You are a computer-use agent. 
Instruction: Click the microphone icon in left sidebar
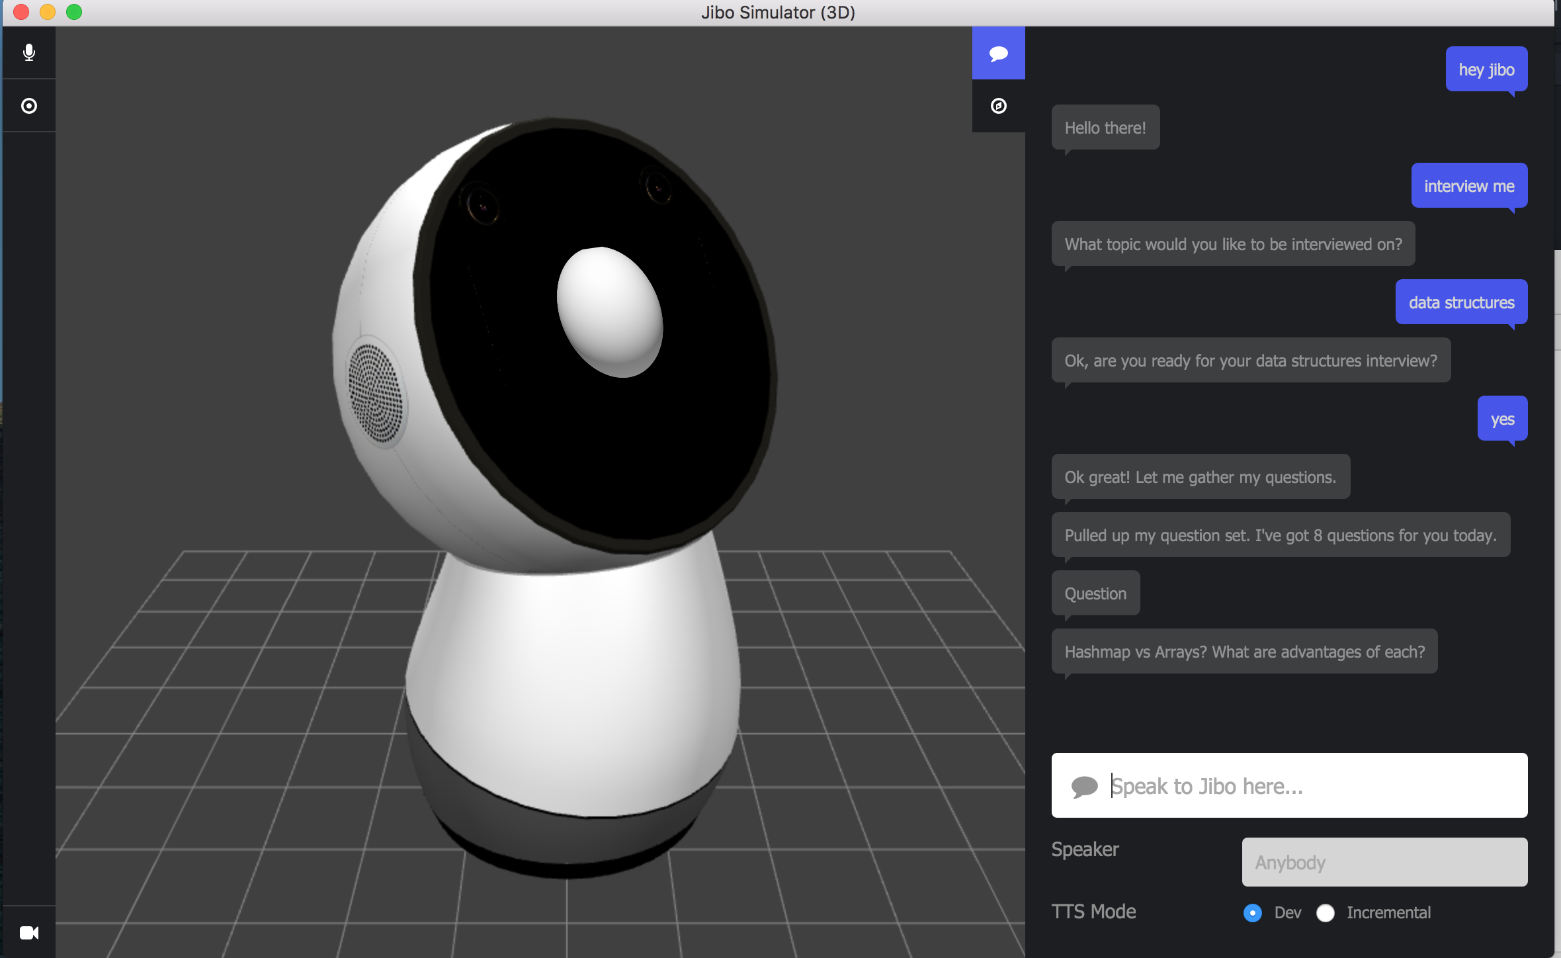click(x=28, y=52)
